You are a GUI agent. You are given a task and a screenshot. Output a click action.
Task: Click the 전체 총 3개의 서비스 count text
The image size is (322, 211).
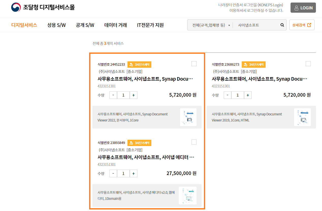point(108,43)
